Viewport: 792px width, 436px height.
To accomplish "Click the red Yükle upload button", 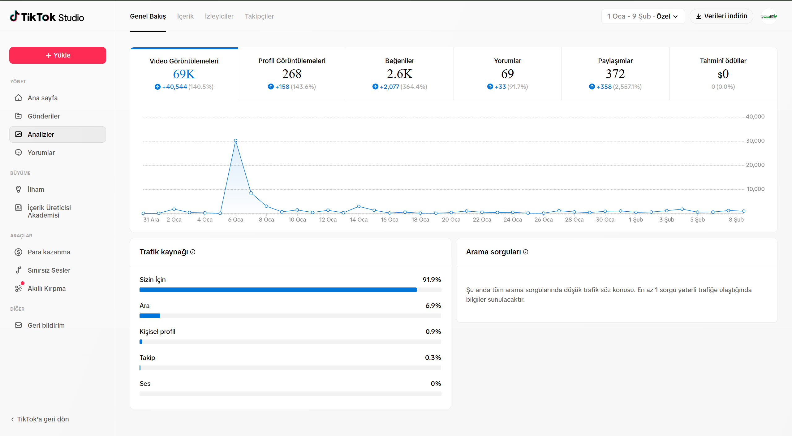I will coord(58,55).
